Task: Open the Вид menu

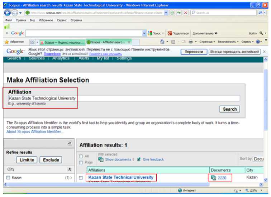Action: tap(32, 20)
